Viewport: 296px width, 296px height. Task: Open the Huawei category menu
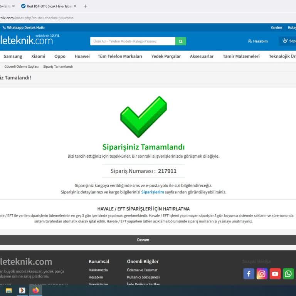click(82, 56)
